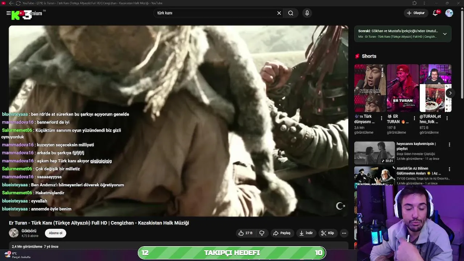Click the video title 'Er Turan - Türk Kanı'
Screen dimensions: 464x261
(x=99, y=223)
